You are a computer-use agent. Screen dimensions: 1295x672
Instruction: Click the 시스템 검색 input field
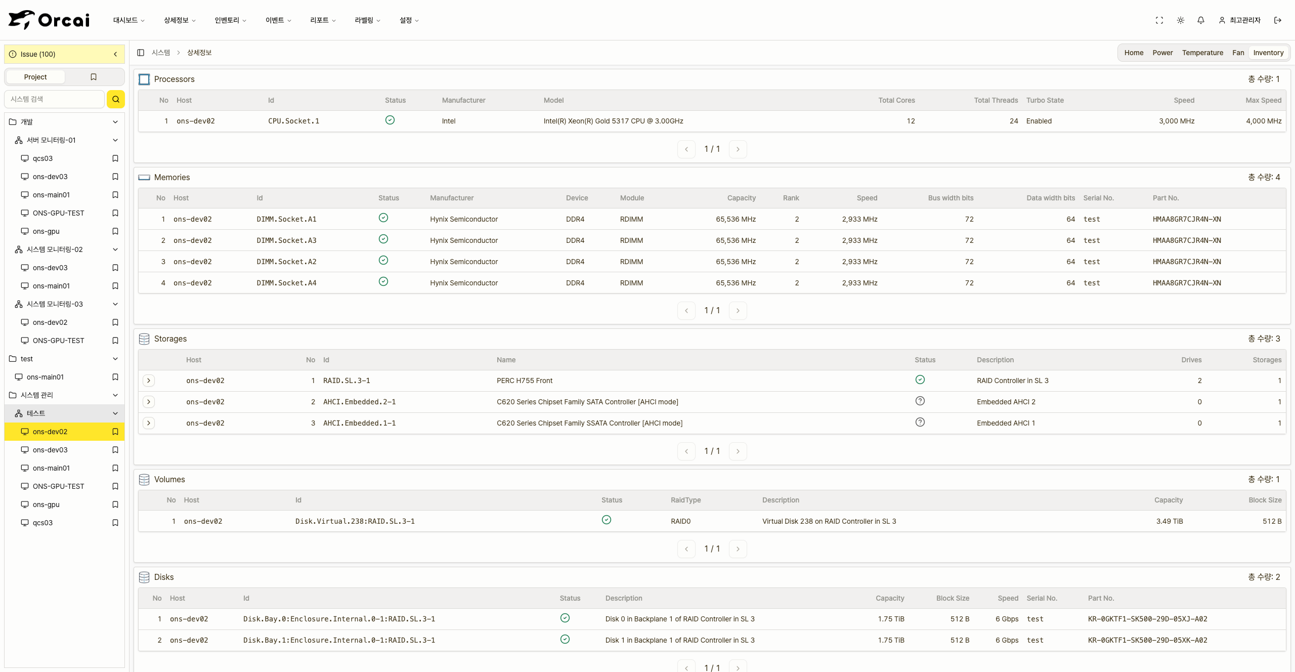point(55,99)
